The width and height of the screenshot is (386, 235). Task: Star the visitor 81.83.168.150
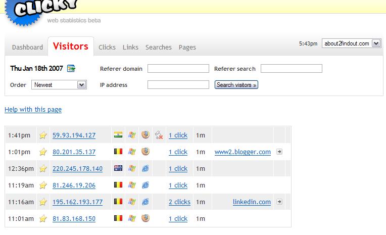pos(43,219)
